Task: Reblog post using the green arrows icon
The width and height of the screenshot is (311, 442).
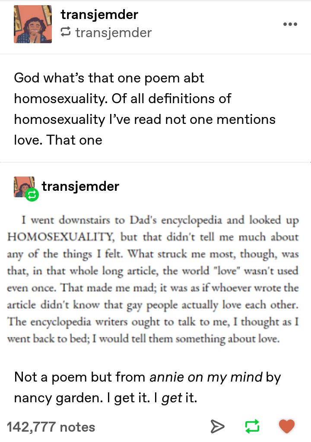Action: tap(252, 426)
